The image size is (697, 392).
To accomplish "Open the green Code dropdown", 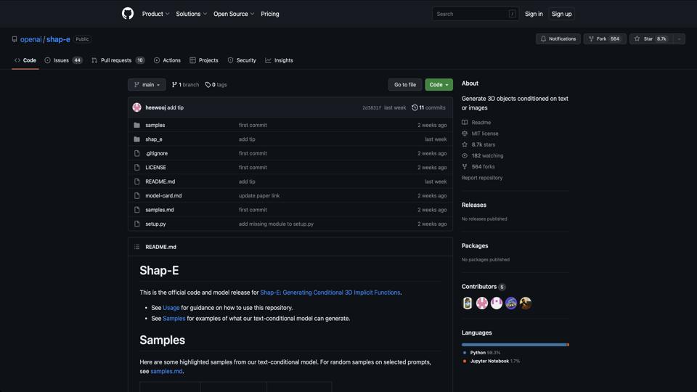I will pos(439,85).
